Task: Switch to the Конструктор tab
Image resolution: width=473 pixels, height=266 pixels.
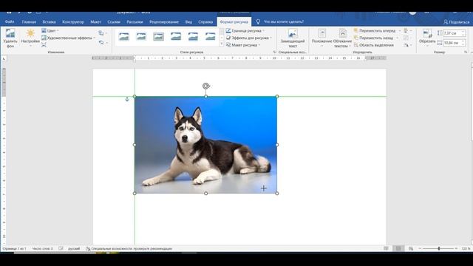Action: (x=73, y=21)
